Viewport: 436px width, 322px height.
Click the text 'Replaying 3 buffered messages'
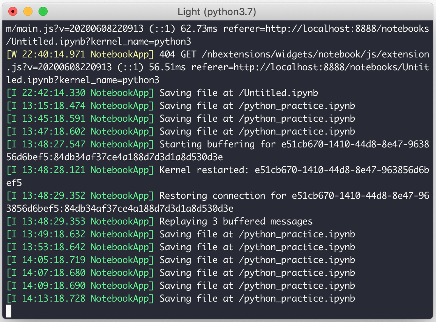pos(236,221)
